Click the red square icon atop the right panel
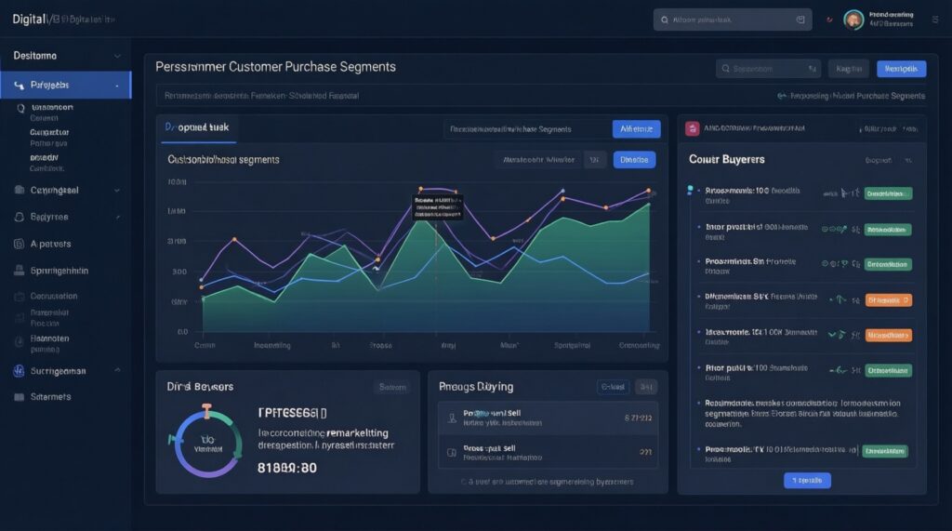952x531 pixels. (692, 128)
